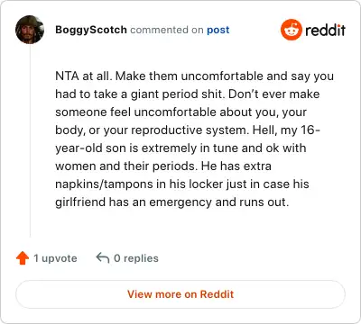Click the comment line starting "NTA at all"

(x=195, y=76)
